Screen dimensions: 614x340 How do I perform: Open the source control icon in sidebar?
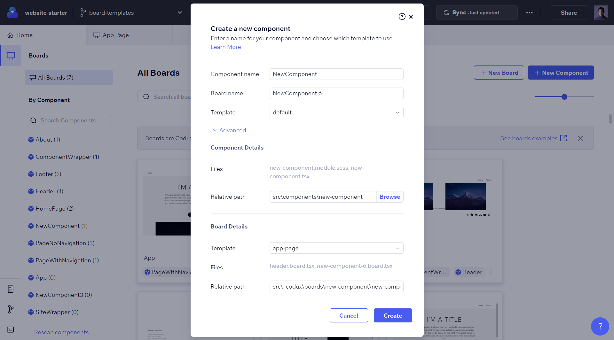coord(11,309)
